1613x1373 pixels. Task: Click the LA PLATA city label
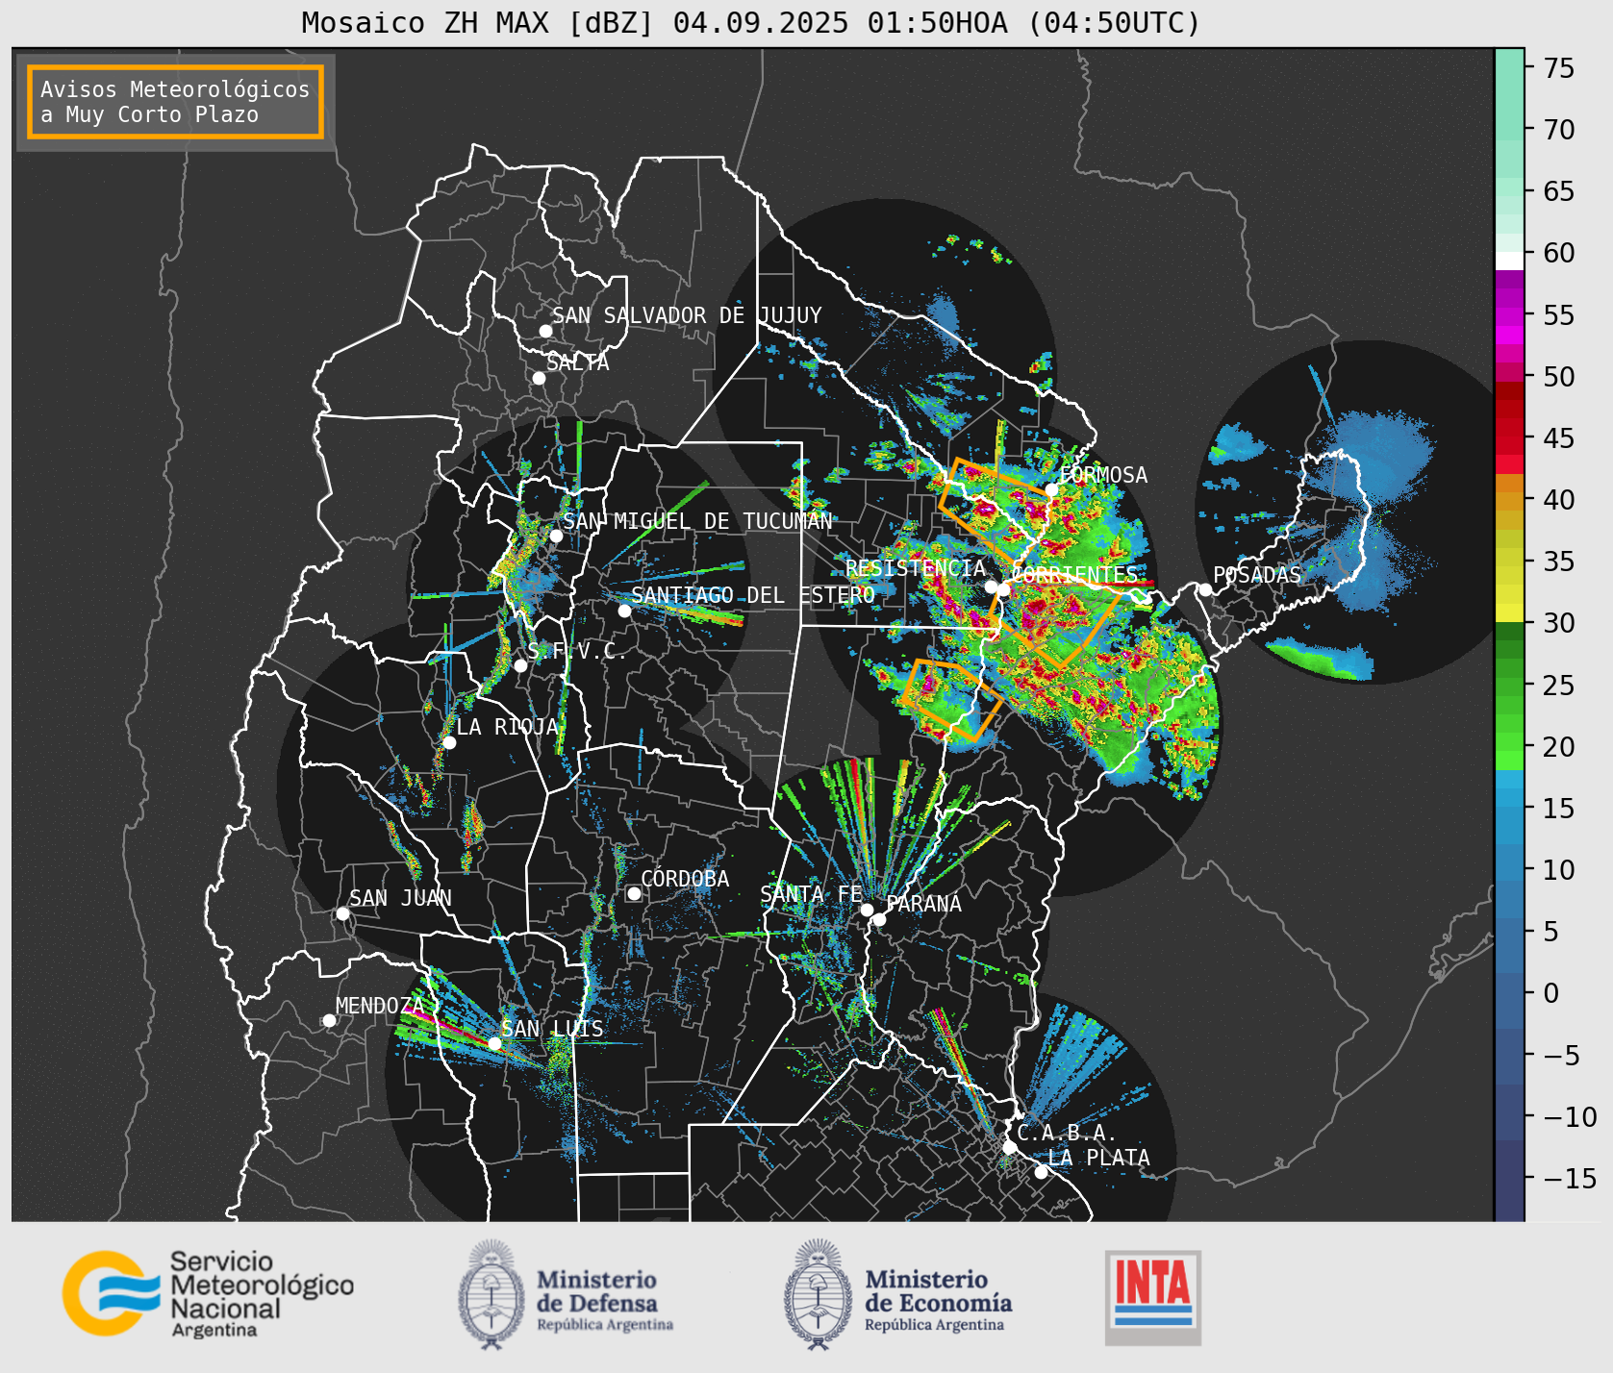click(x=1098, y=1158)
